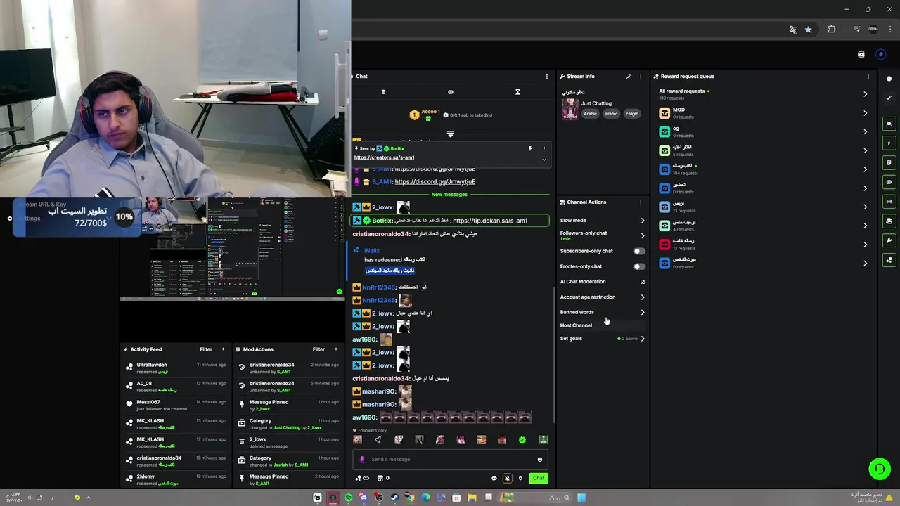900x506 pixels.
Task: Click the Just Chatting category thumbnail
Action: 570,108
